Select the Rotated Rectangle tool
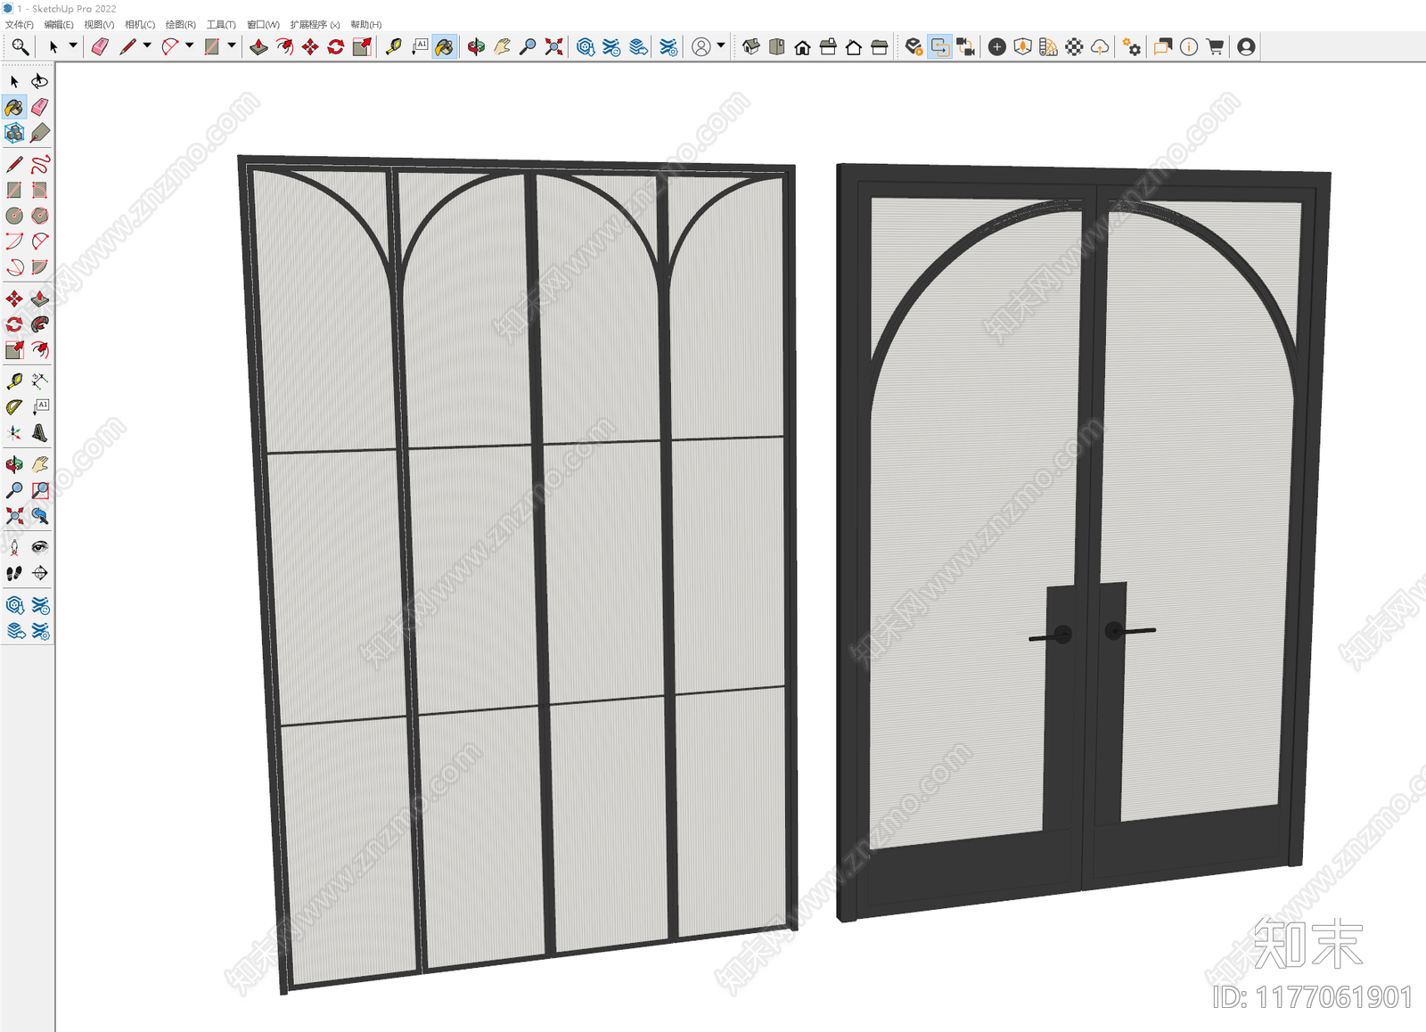The width and height of the screenshot is (1426, 1032). 40,190
